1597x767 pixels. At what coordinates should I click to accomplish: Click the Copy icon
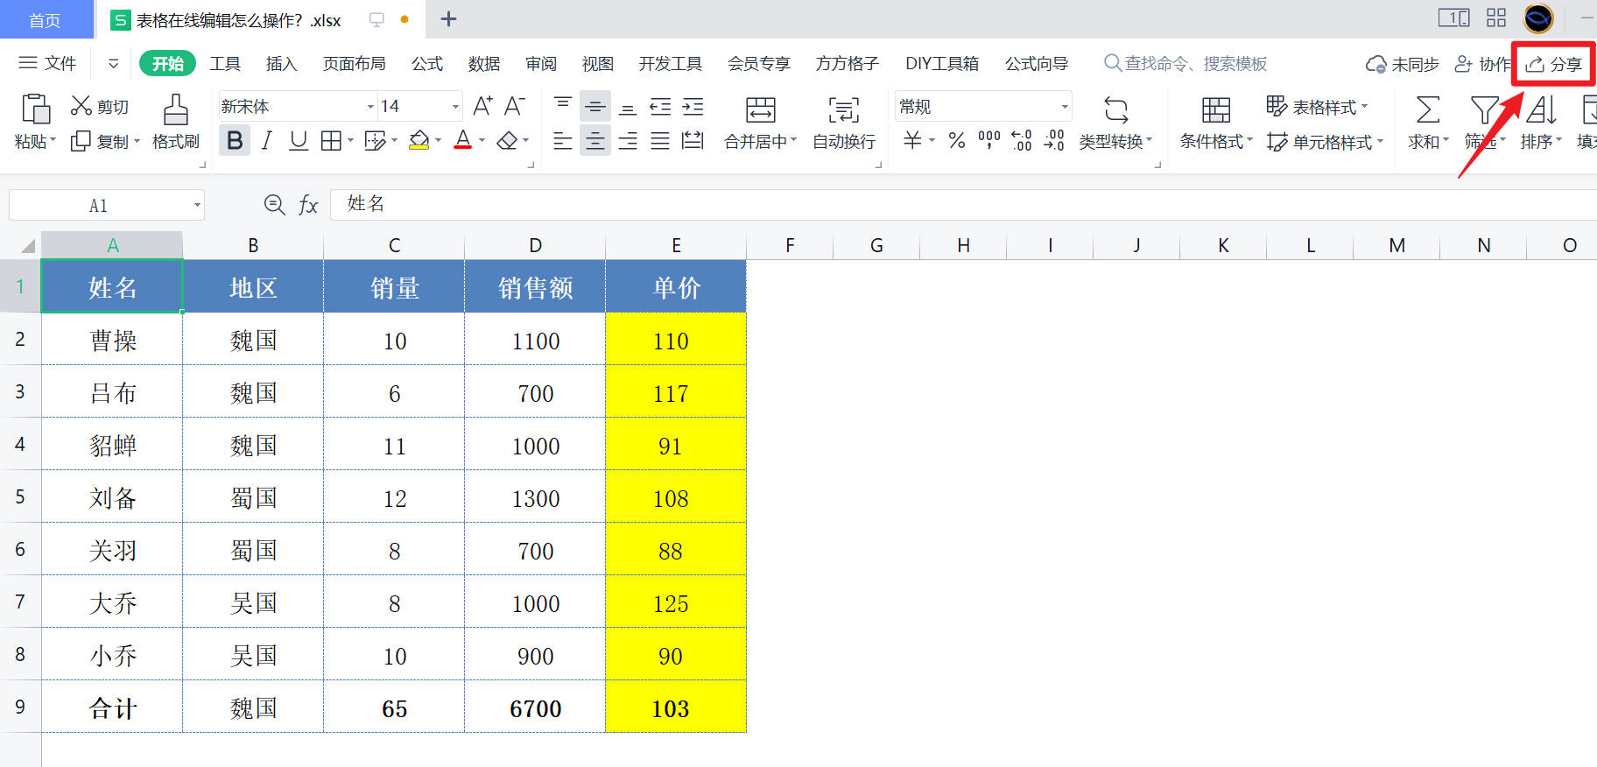tap(81, 141)
